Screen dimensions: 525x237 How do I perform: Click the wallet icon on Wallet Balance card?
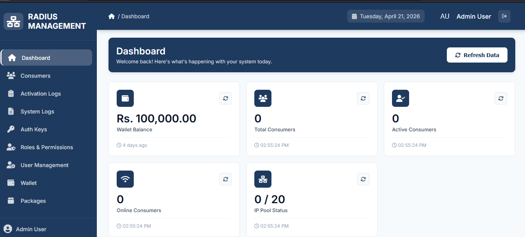(x=125, y=98)
